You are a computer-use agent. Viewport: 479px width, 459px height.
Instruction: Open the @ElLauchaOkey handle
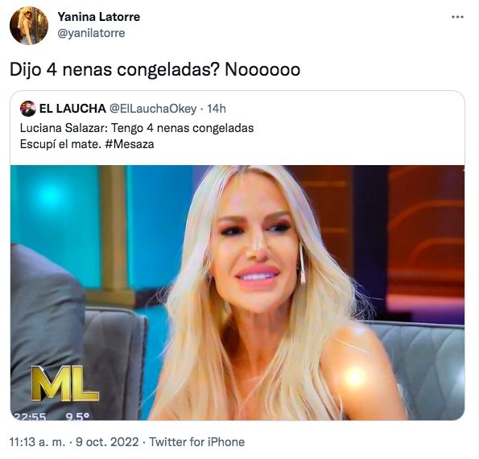pyautogui.click(x=153, y=109)
